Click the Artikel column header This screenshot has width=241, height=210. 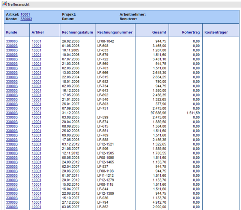(38, 33)
